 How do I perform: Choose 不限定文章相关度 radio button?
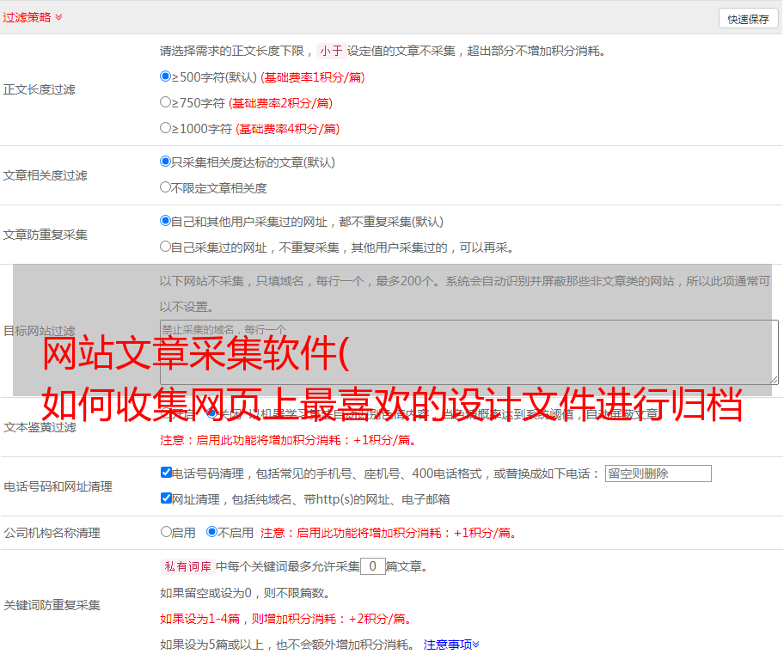click(166, 187)
